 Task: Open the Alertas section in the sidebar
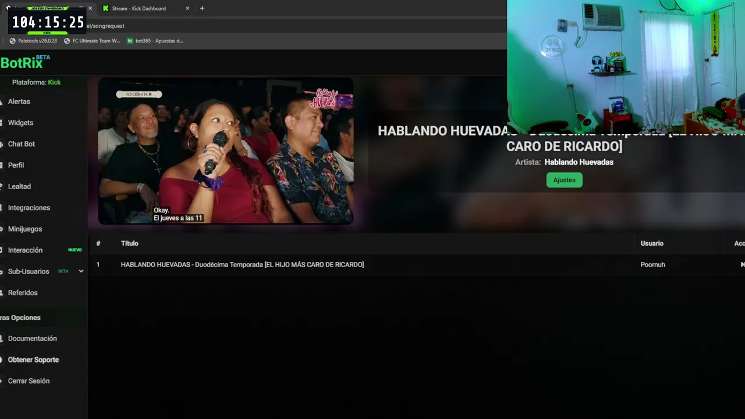point(19,101)
